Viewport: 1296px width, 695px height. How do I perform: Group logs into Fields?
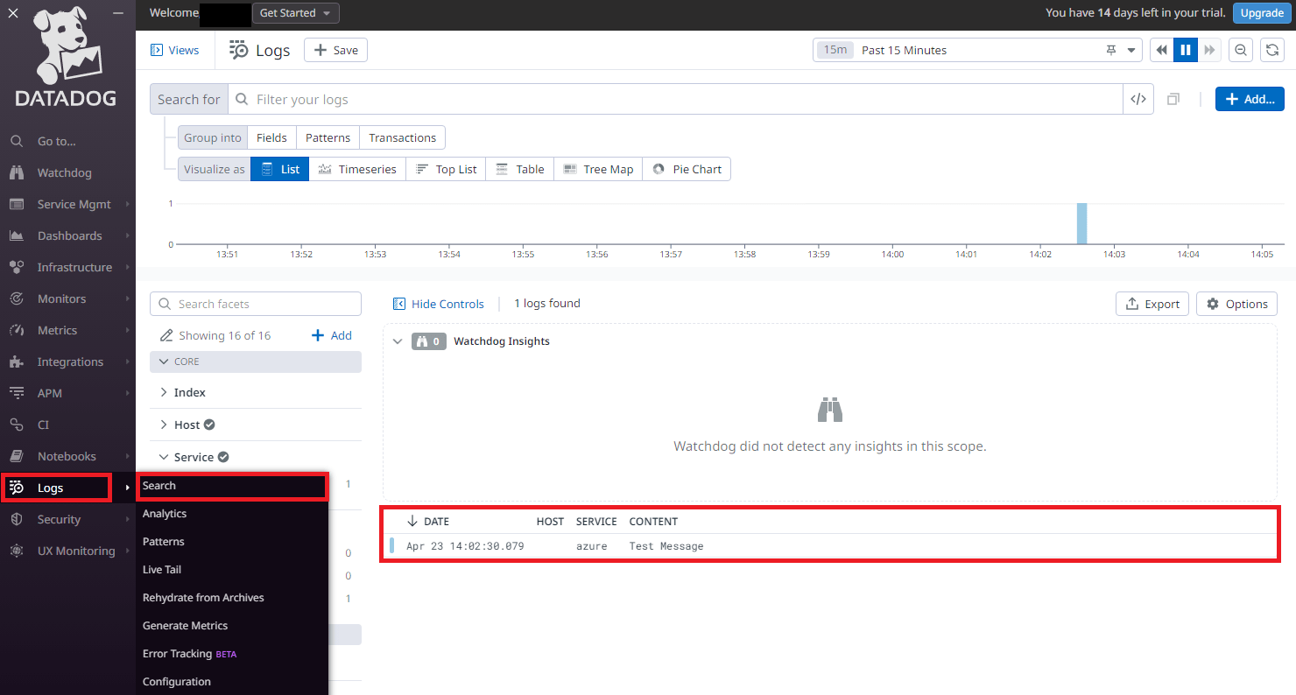(x=271, y=137)
